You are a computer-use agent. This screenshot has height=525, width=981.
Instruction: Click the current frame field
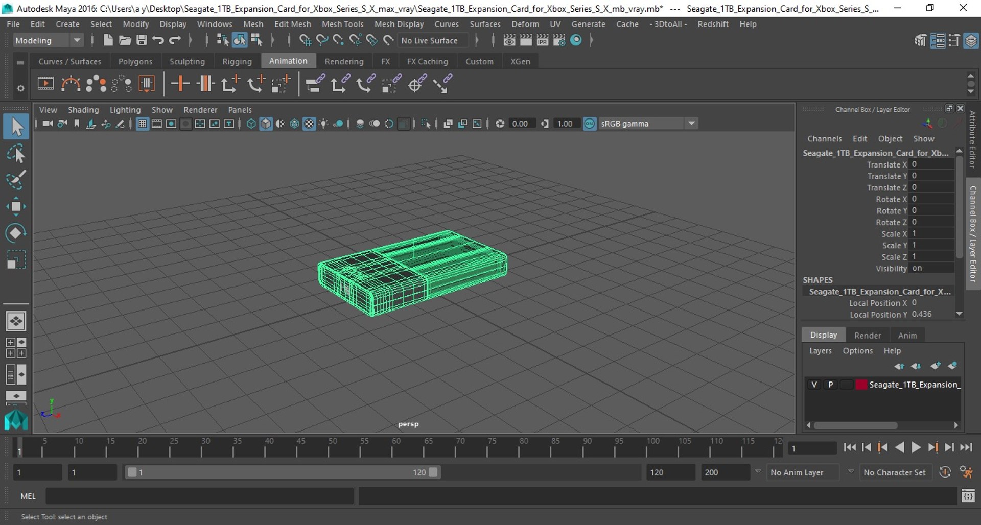pos(812,448)
